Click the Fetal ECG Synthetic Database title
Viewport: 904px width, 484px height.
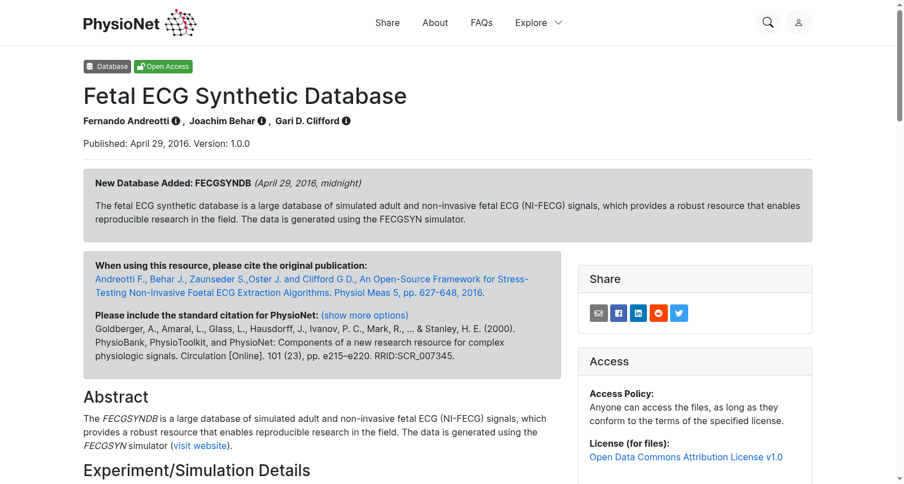(x=245, y=96)
